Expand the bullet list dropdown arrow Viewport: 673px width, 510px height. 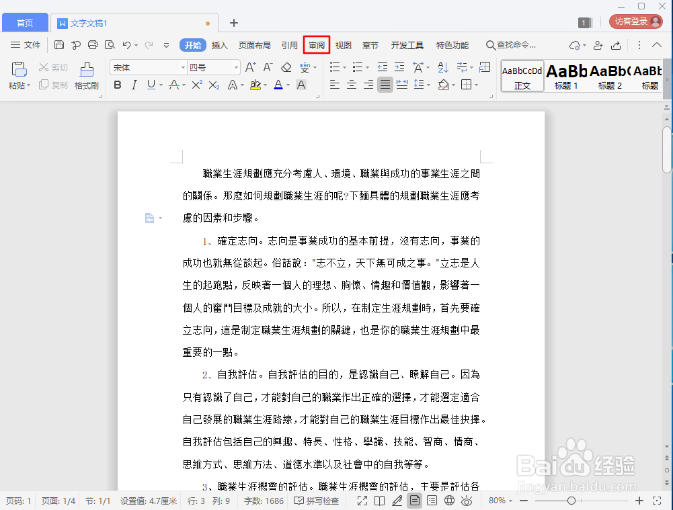345,67
